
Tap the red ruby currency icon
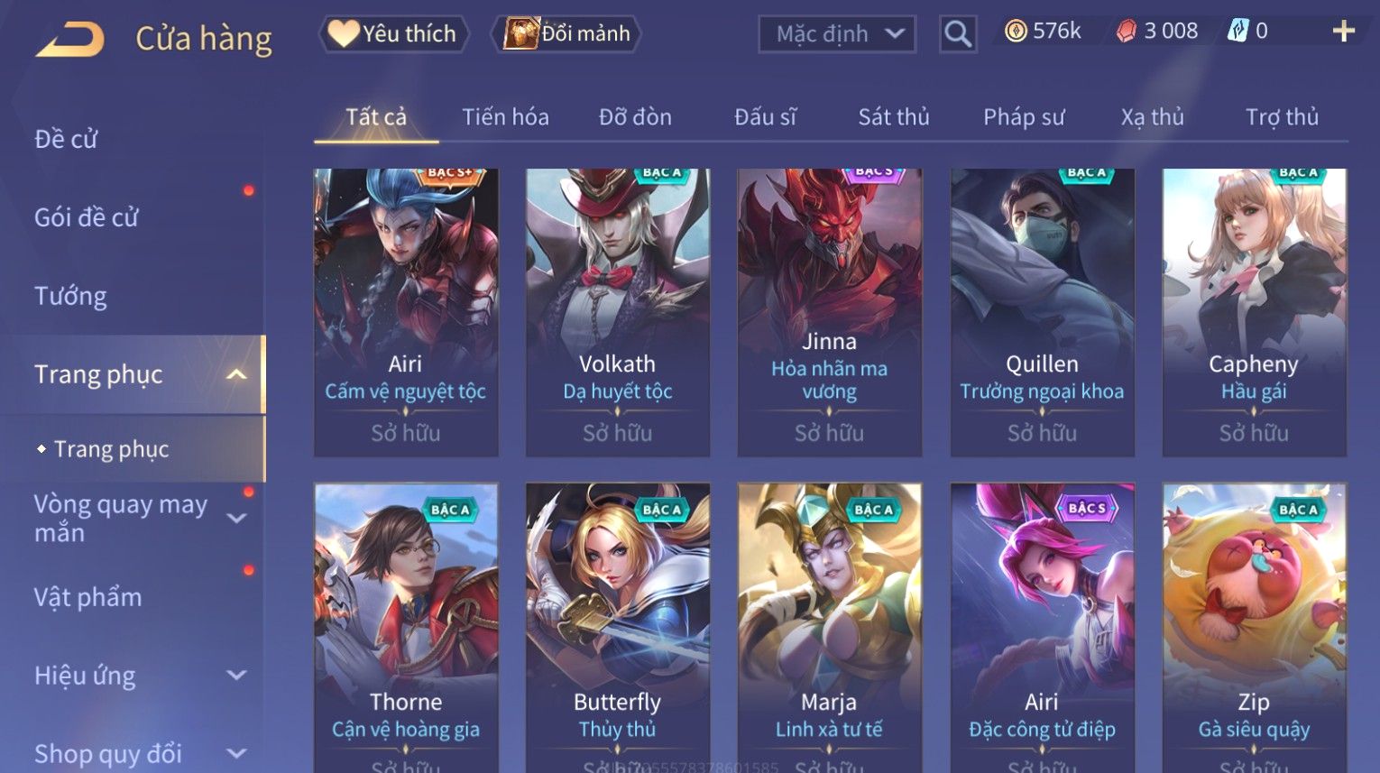pos(1127,32)
